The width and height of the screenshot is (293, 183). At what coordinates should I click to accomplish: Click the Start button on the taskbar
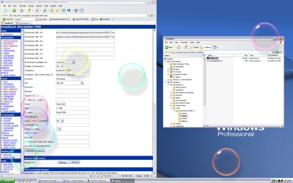point(7,181)
